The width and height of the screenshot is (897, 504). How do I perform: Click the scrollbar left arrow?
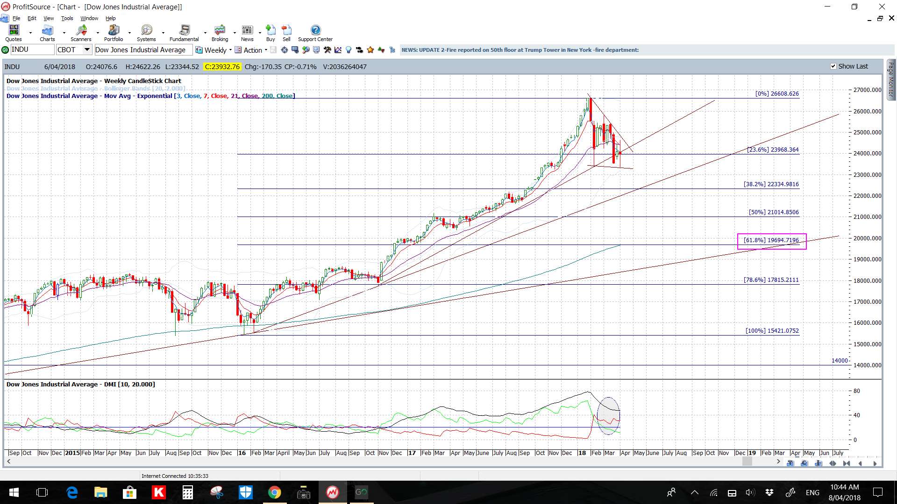tap(8, 462)
